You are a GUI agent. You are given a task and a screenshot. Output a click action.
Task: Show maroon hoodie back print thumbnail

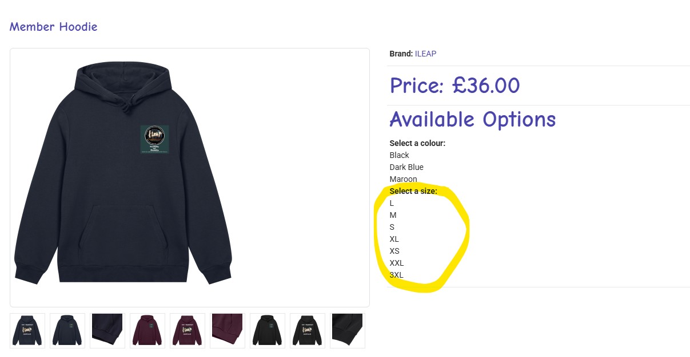[x=188, y=330]
